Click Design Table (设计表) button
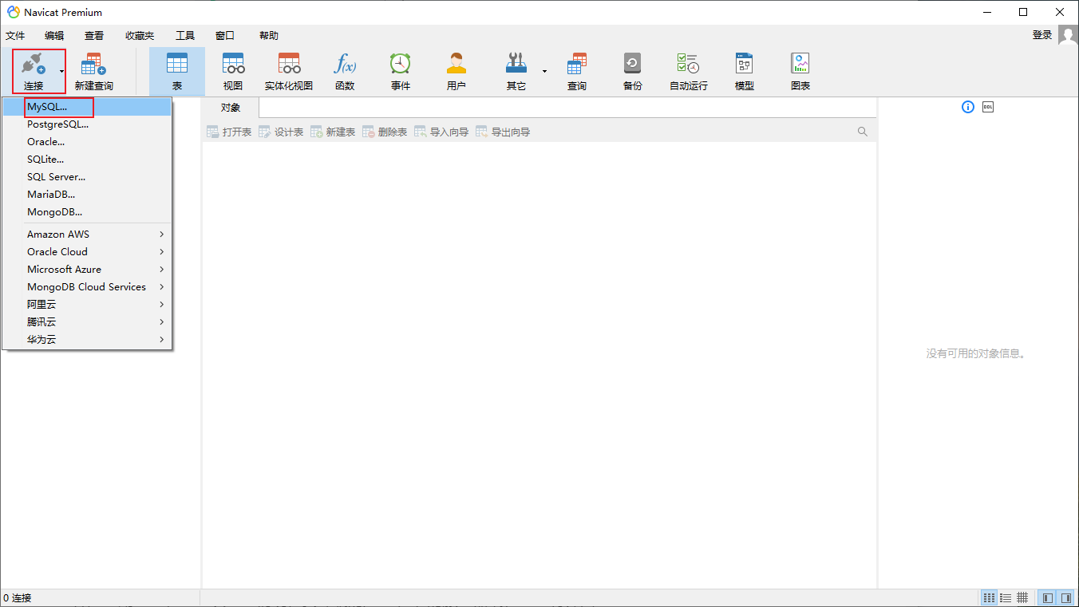Screen dimensions: 1079x607 [x=281, y=132]
